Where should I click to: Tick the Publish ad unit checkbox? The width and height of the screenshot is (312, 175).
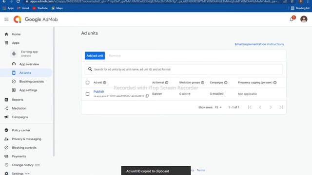pyautogui.click(x=87, y=94)
